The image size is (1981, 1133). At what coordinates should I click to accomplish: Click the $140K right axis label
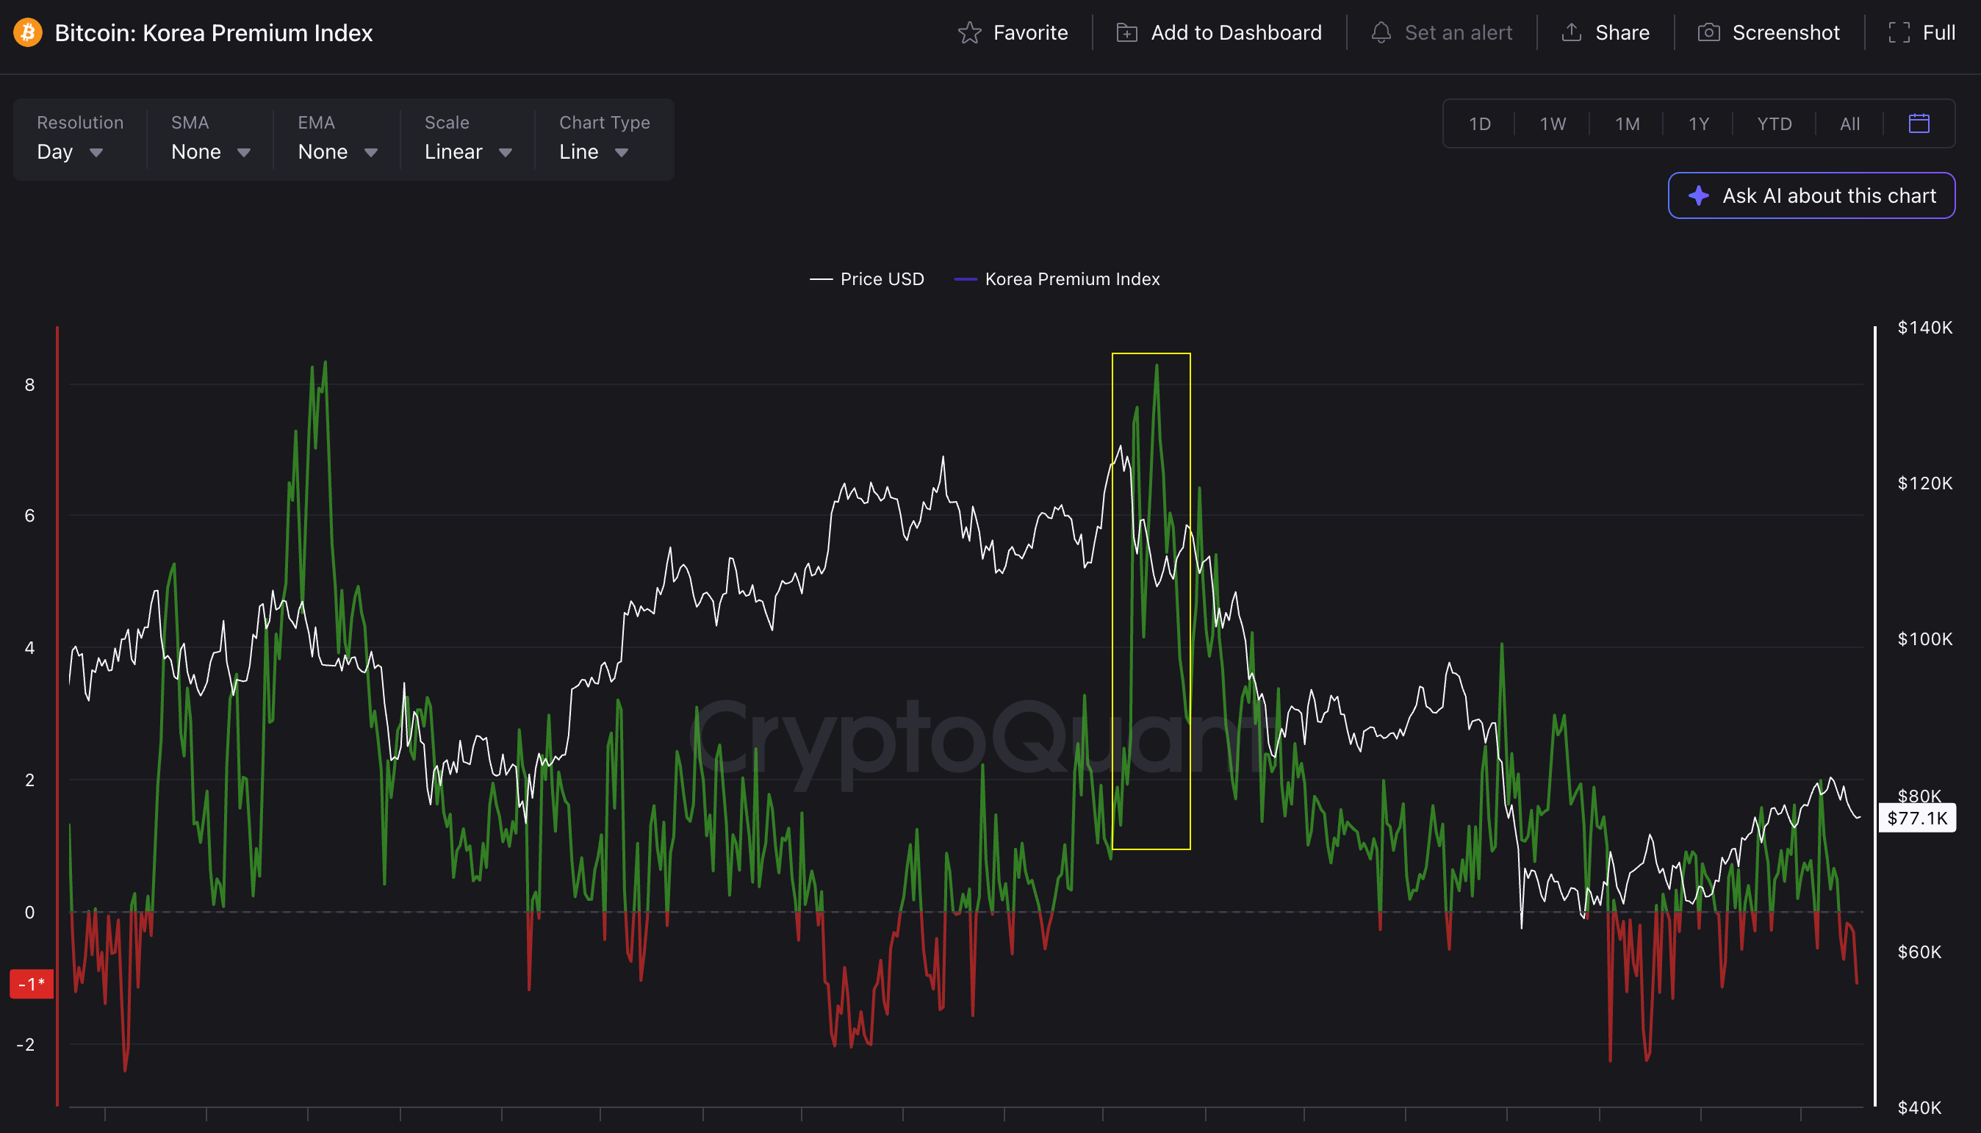click(x=1925, y=327)
